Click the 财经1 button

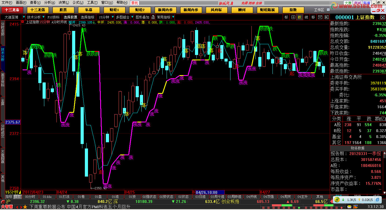point(114,10)
